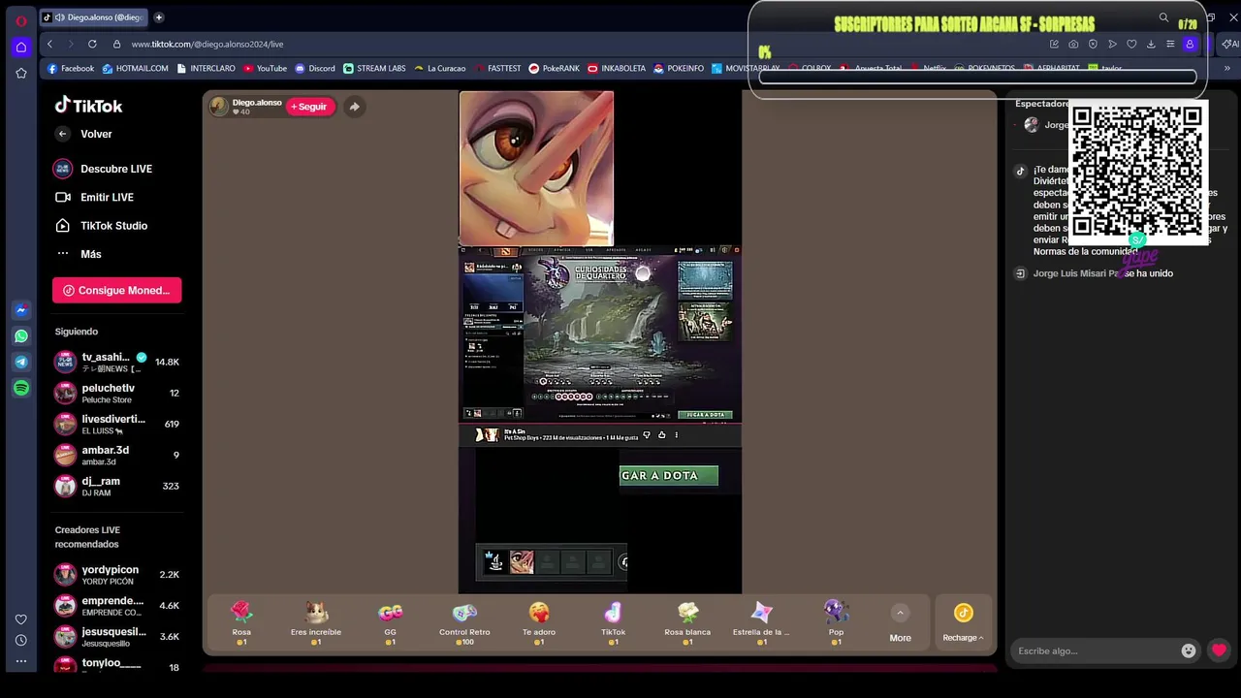
Task: View site security padlock info
Action: click(x=116, y=44)
